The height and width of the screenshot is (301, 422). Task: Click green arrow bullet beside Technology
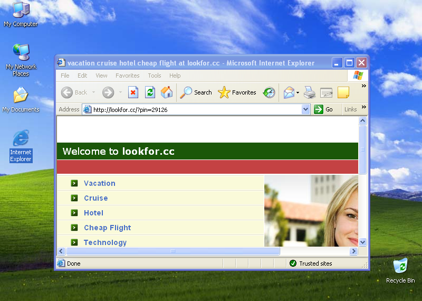(x=74, y=242)
